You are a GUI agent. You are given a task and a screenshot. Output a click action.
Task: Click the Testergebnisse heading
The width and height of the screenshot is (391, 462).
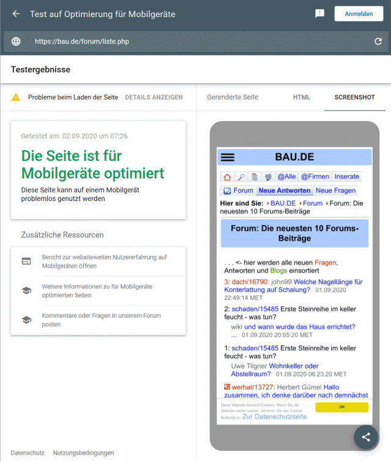click(x=41, y=70)
